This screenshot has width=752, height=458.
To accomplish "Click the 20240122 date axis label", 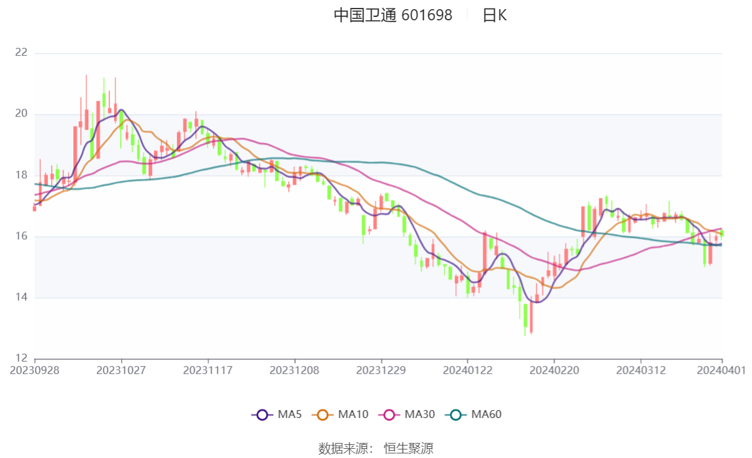I will click(467, 370).
